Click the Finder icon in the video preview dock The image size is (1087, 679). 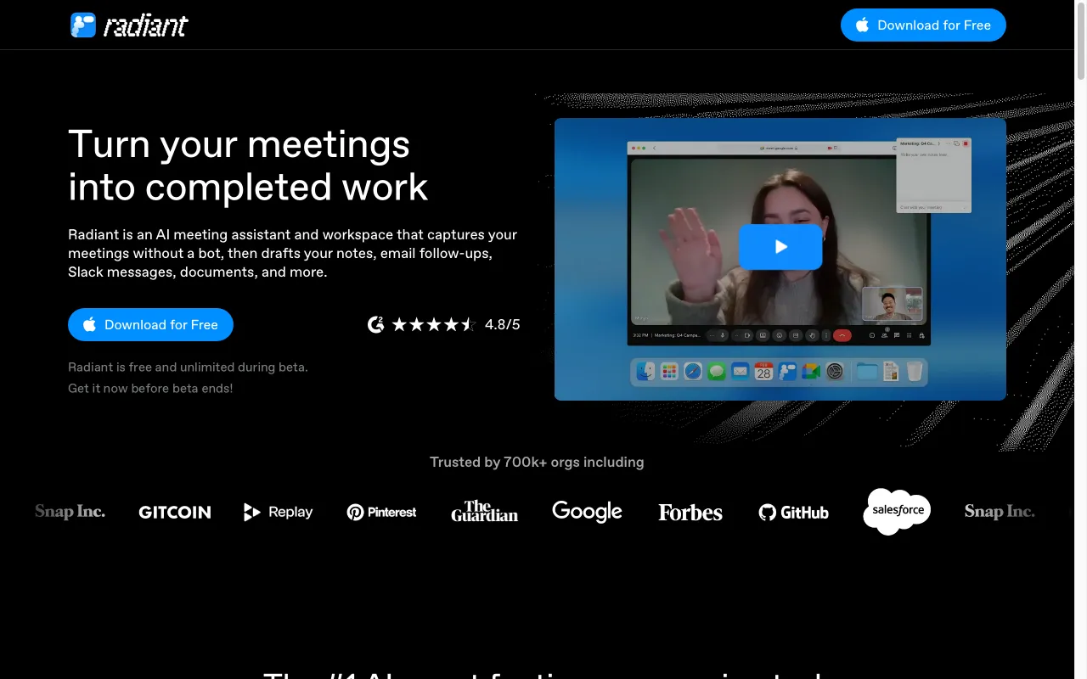coord(646,371)
